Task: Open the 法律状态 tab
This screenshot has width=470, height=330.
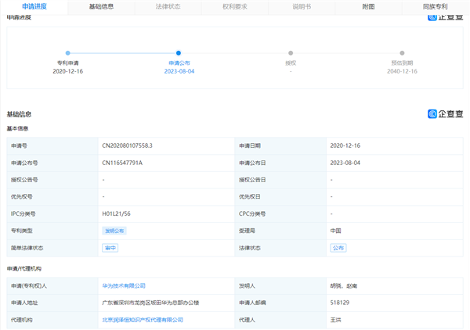Action: 167,6
